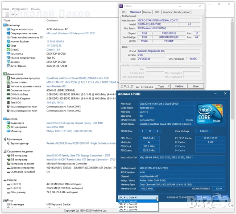
Task: Open the Помощ menu
Action: coord(36,9)
